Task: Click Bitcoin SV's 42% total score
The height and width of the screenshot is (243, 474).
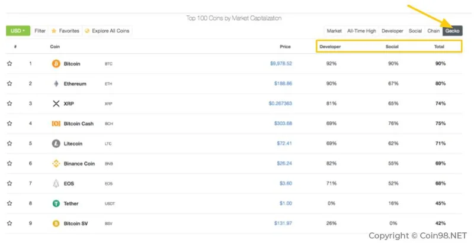Action: click(440, 223)
